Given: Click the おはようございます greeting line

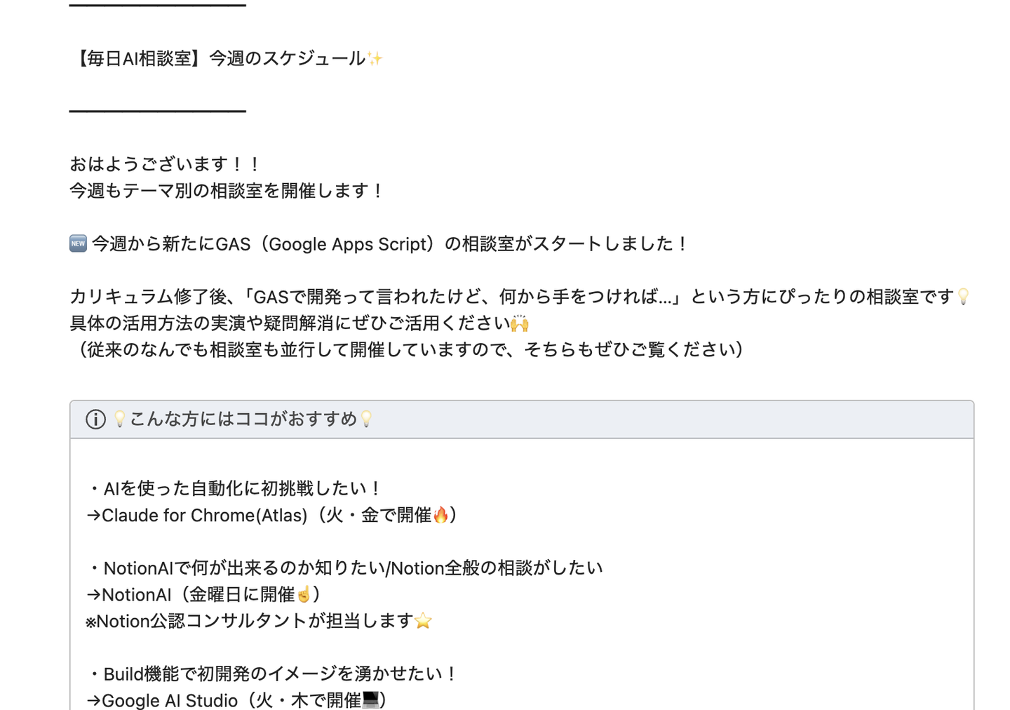Looking at the screenshot, I should 166,164.
